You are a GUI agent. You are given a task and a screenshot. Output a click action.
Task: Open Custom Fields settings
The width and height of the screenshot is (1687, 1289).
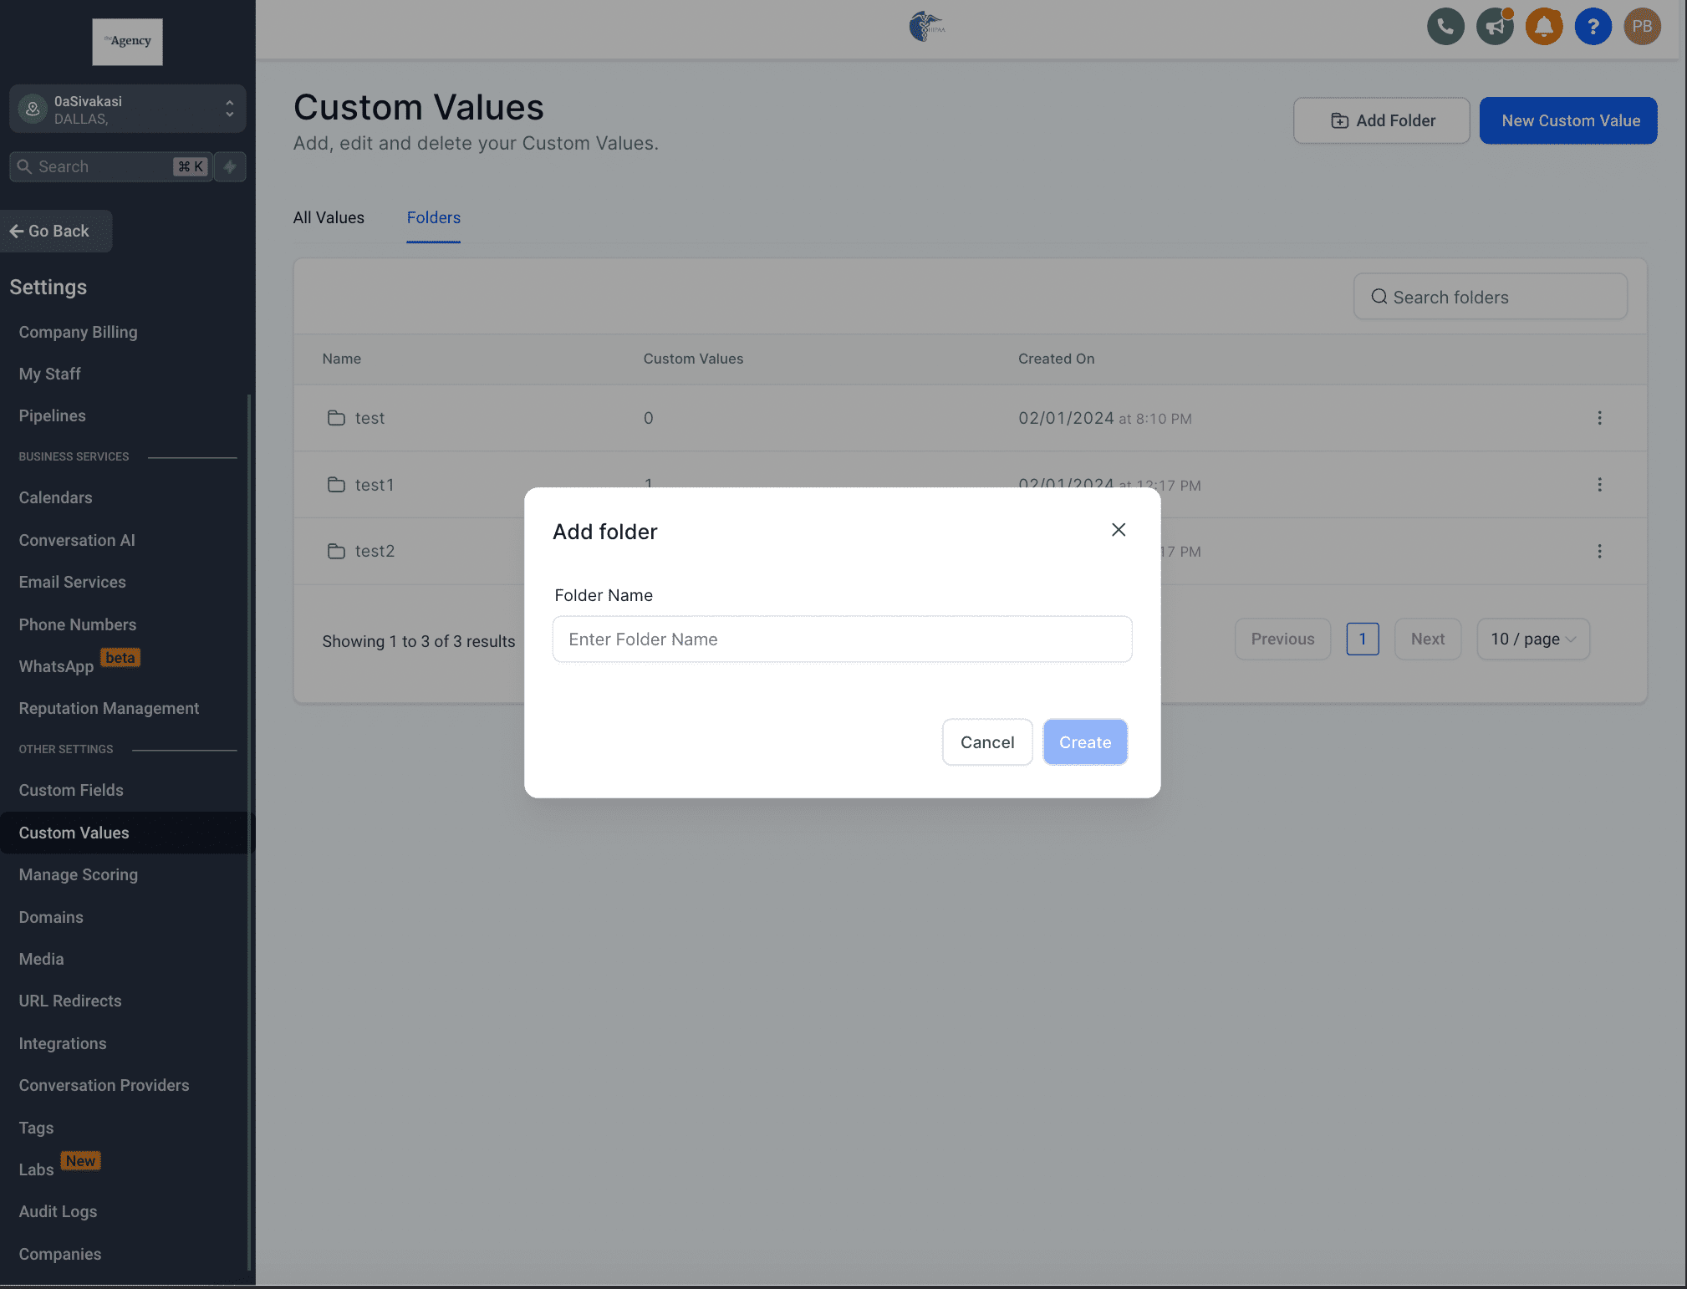(x=71, y=790)
